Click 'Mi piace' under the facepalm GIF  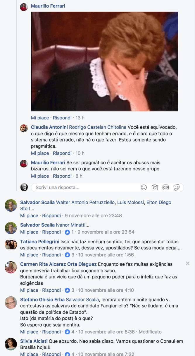[x=40, y=118]
